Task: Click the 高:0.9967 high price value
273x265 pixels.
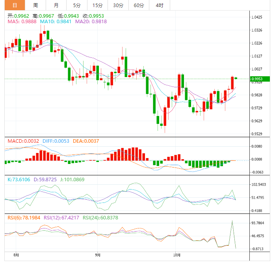Action: point(43,16)
